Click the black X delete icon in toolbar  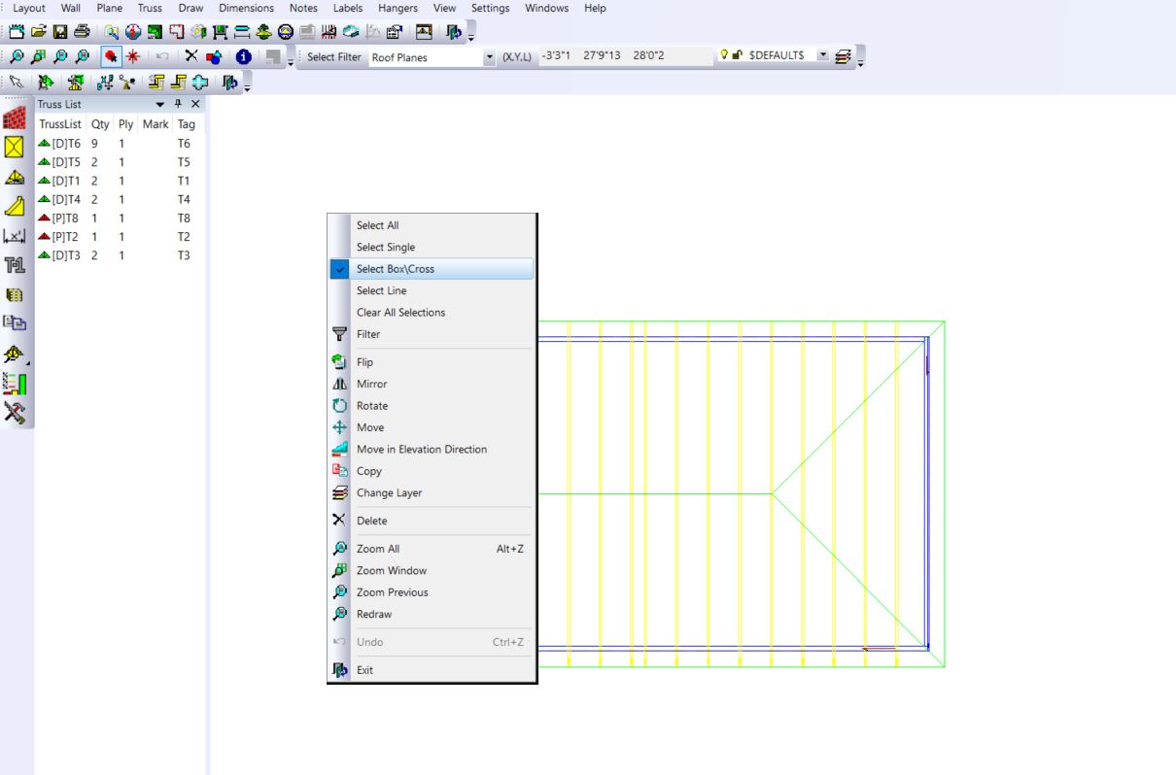191,57
